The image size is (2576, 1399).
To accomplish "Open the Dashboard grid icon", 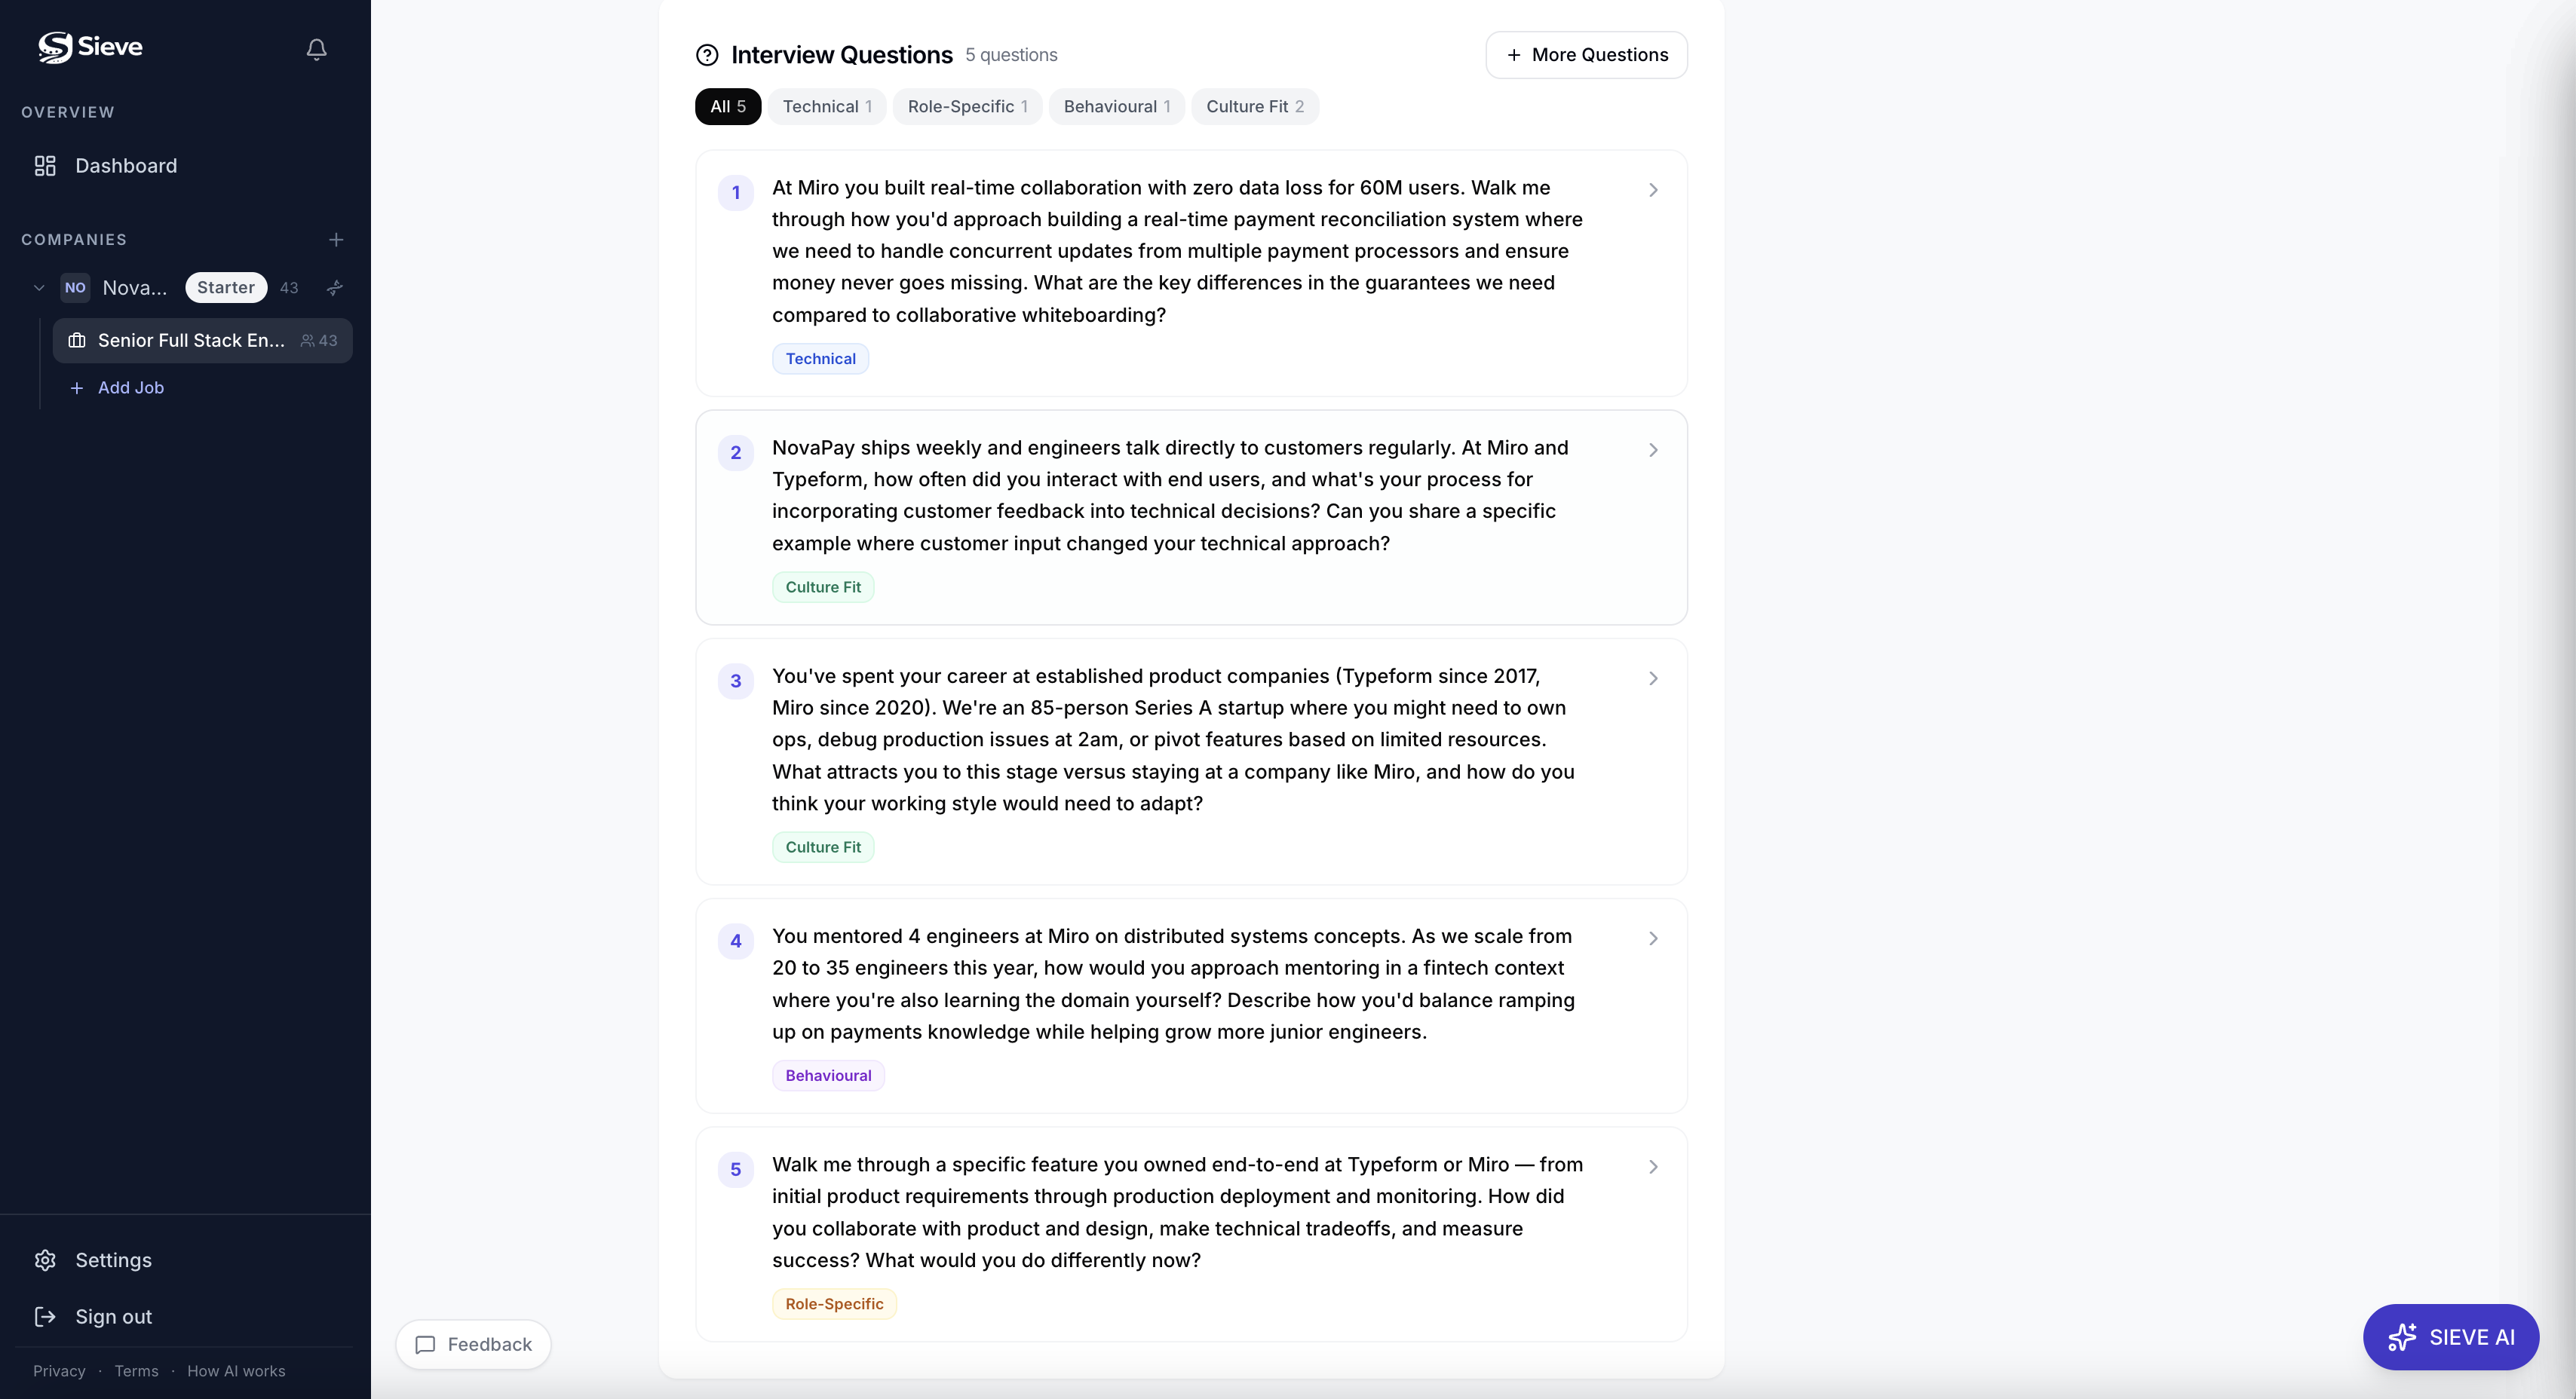I will [x=45, y=166].
